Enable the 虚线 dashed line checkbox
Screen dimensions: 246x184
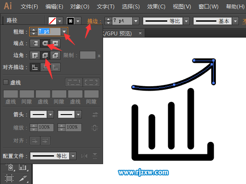coord(6,82)
